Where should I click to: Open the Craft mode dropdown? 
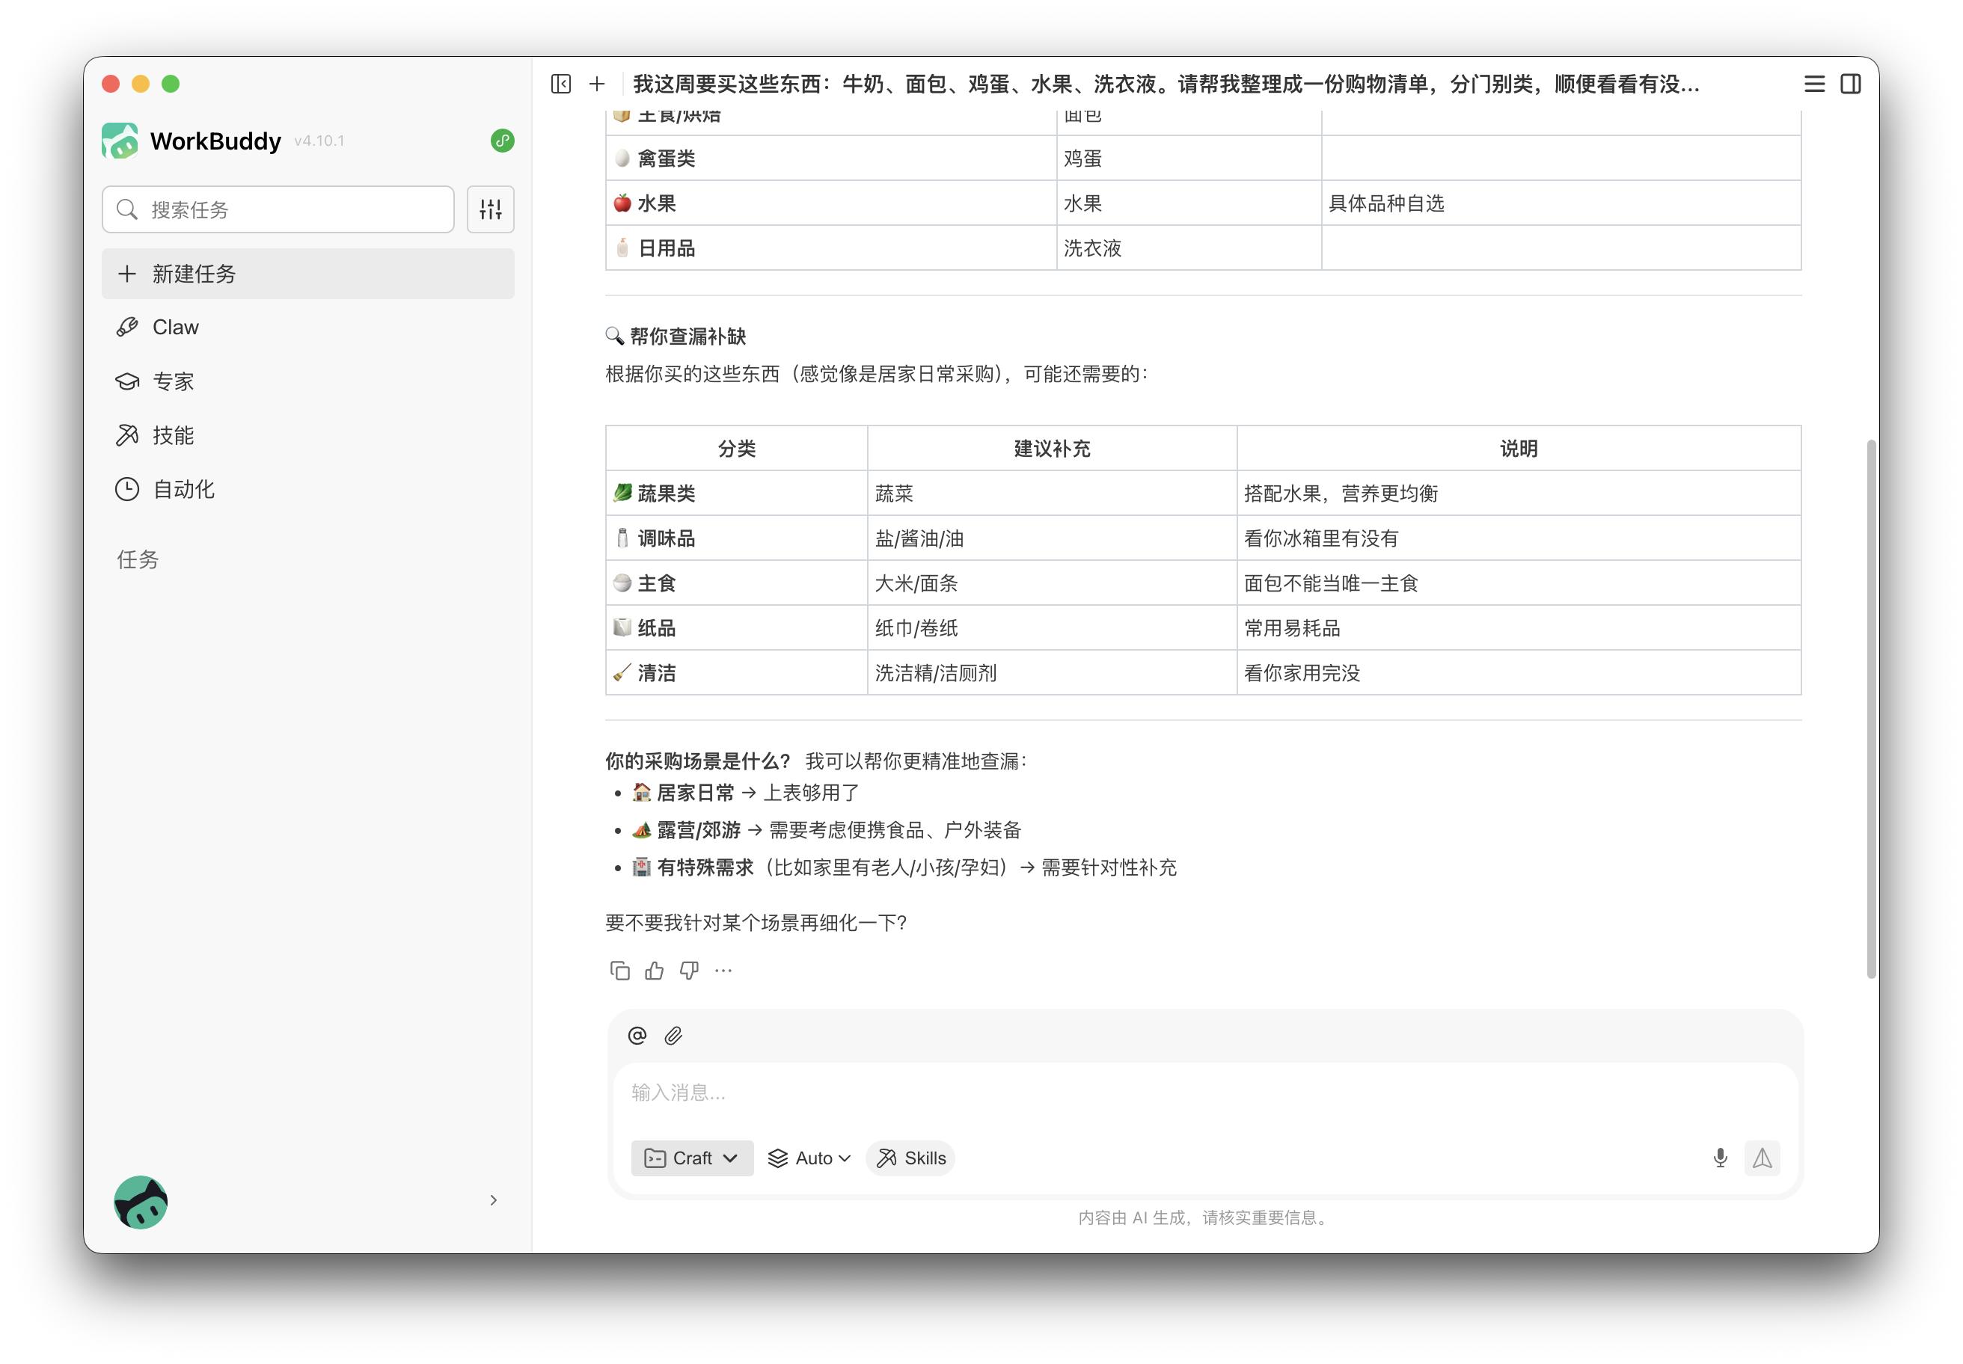tap(692, 1158)
